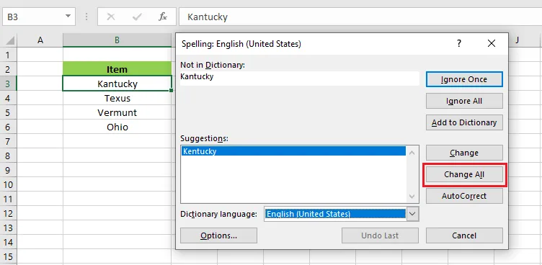Click the Change All button
542x265 pixels.
(464, 174)
